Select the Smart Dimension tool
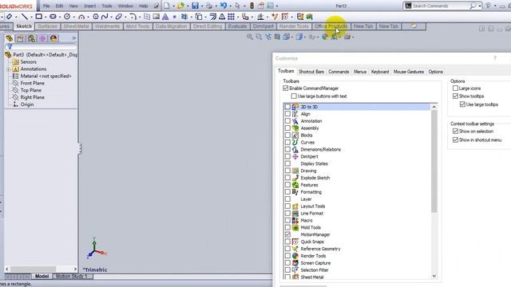Viewport: 511px width, 287px height. tap(9, 16)
